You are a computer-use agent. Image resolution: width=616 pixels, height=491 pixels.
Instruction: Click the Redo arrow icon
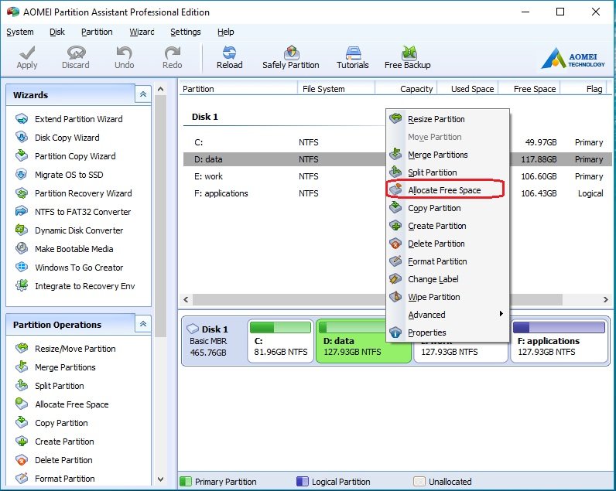173,53
